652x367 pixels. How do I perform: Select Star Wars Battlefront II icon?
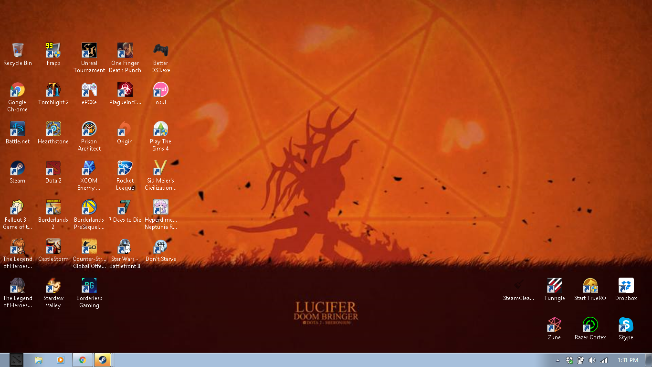click(x=125, y=246)
